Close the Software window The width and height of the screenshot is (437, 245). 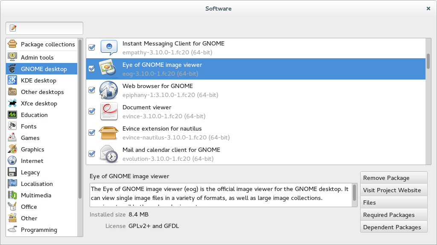[428, 9]
